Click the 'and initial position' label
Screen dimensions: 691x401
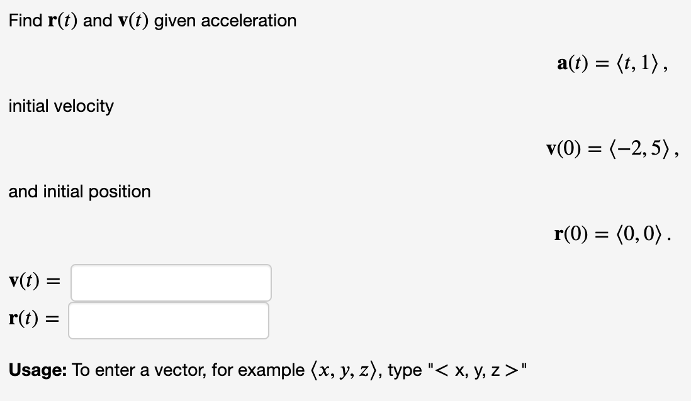pos(79,192)
